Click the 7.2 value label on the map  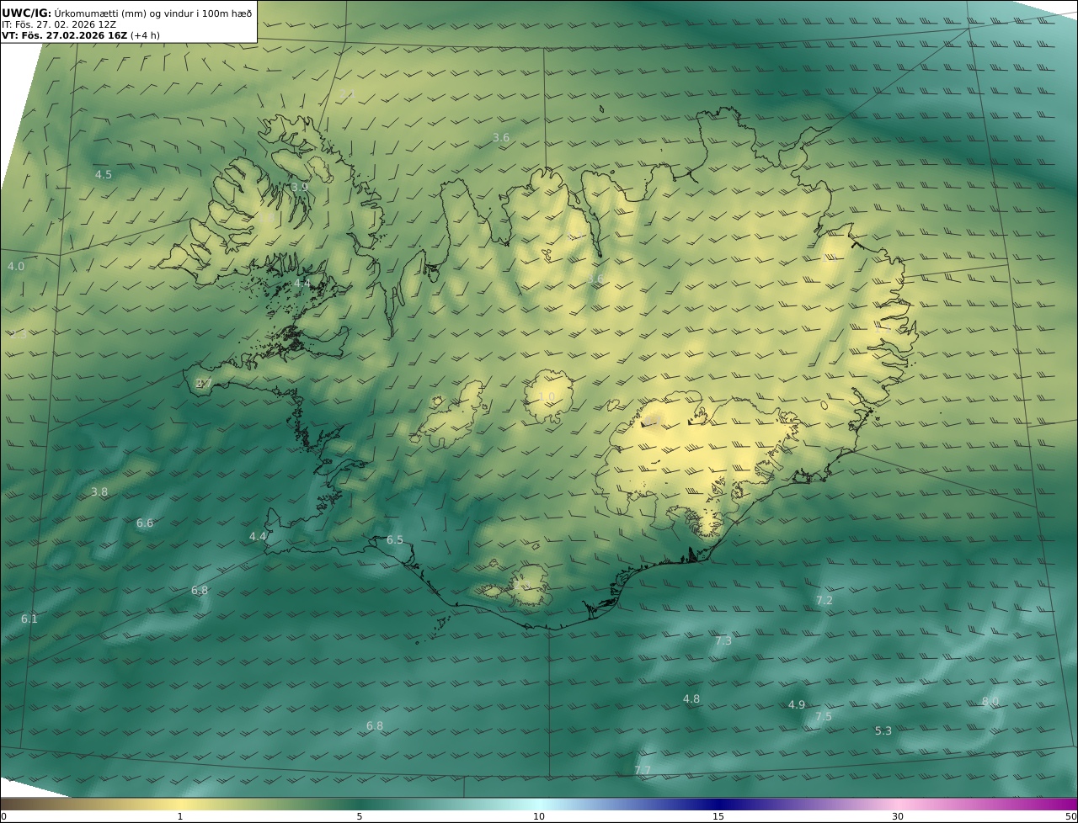pyautogui.click(x=825, y=601)
